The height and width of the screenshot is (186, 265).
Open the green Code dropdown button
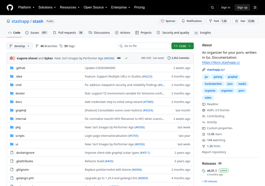(x=182, y=46)
